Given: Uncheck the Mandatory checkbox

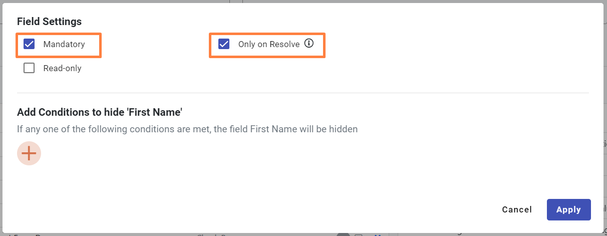Looking at the screenshot, I should [30, 44].
